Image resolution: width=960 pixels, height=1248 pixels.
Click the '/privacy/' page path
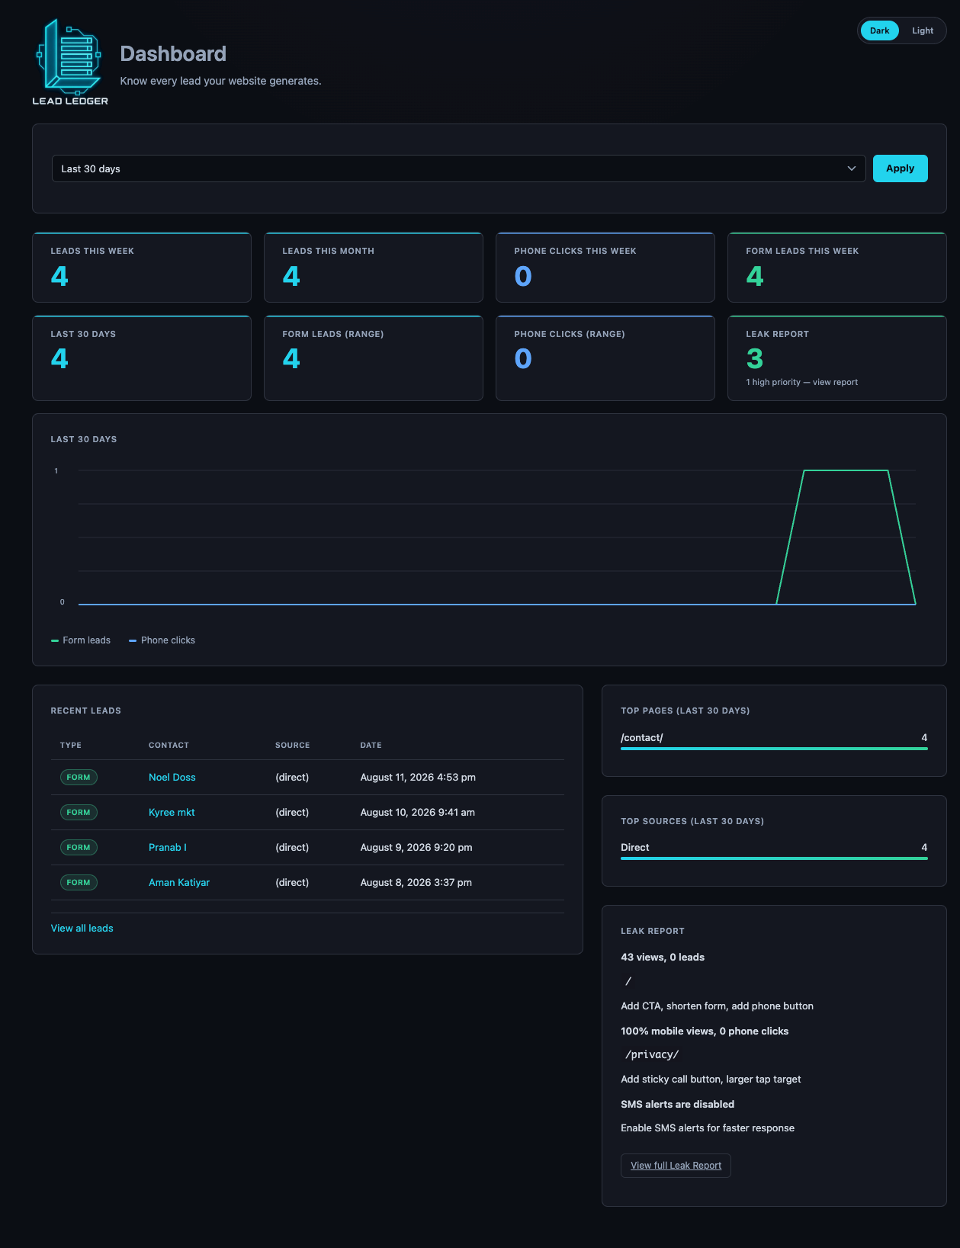tap(652, 1054)
